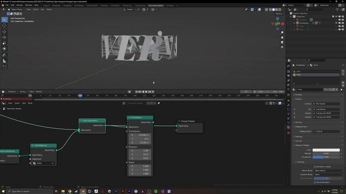346x194 pixels.
Task: Click the Windows Start button
Action: tap(3, 191)
